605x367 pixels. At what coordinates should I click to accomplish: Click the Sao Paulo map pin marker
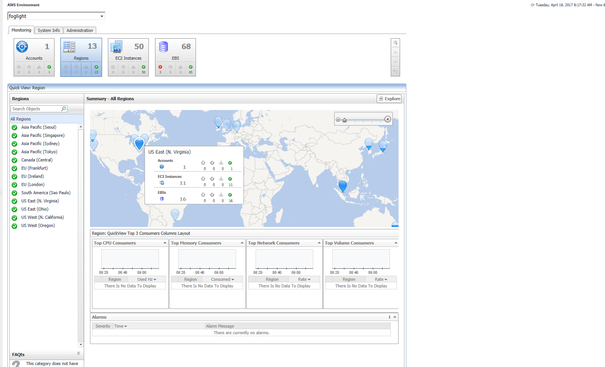point(175,214)
